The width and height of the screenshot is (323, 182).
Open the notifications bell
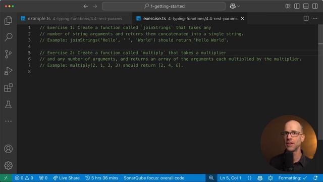point(315,178)
